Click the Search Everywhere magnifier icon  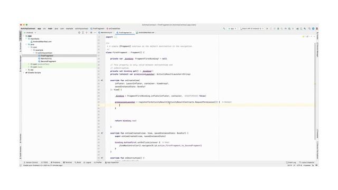coord(309,28)
